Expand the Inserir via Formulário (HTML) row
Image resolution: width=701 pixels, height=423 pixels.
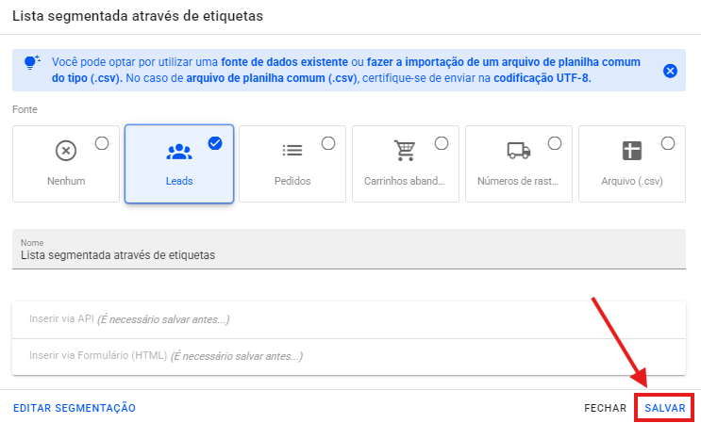pyautogui.click(x=349, y=356)
